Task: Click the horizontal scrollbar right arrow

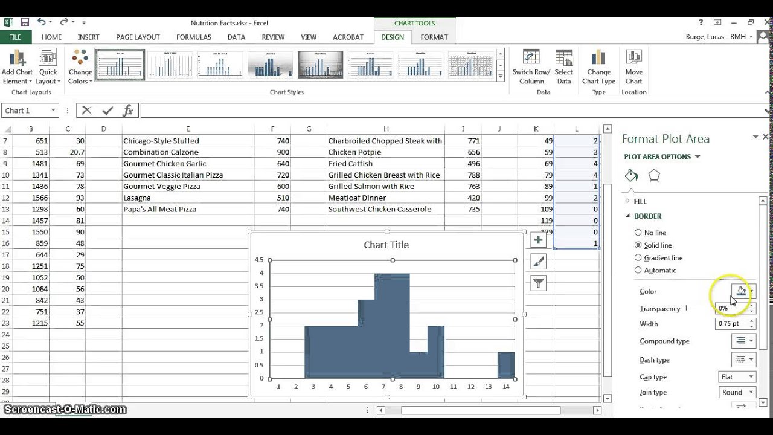Action: click(597, 410)
